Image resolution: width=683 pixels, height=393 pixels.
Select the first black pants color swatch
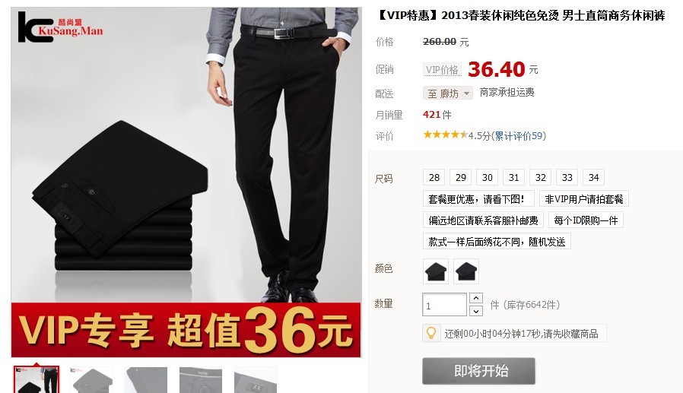(x=436, y=271)
